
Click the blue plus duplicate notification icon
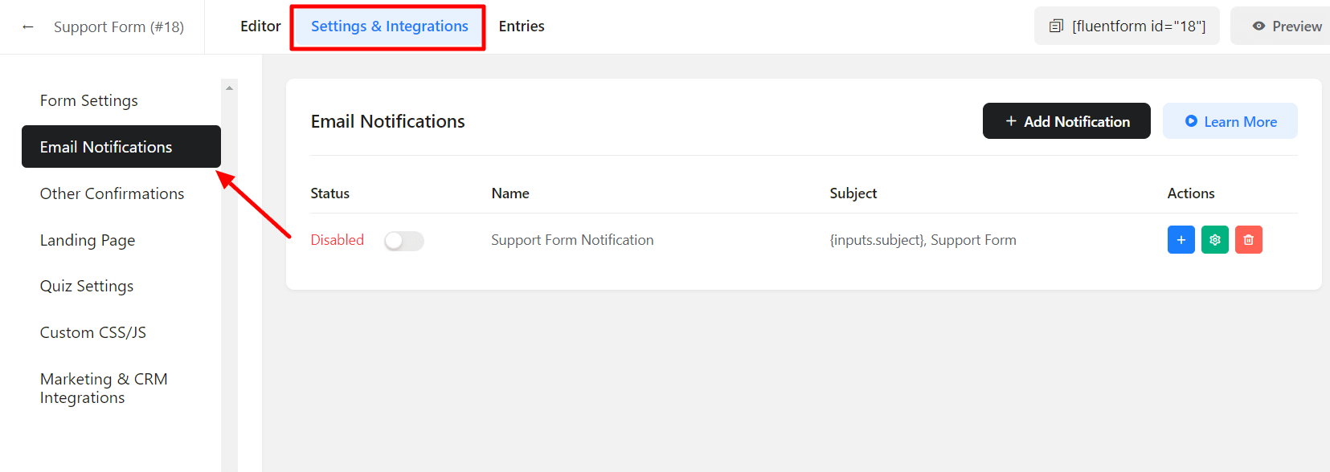(1181, 240)
